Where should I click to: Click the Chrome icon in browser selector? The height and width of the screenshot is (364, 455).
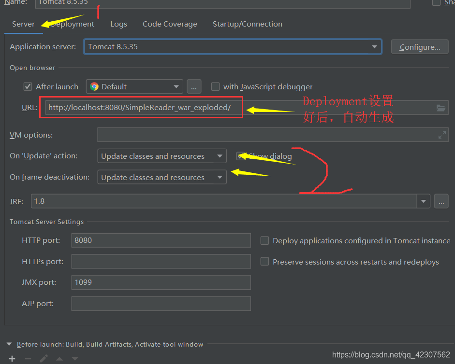coord(94,86)
